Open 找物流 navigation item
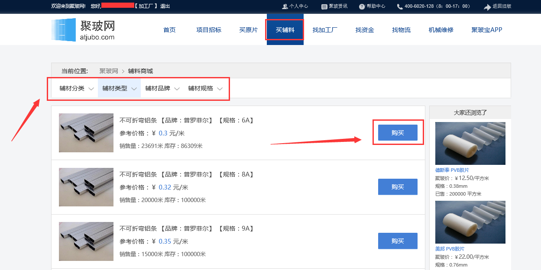This screenshot has width=541, height=270. 401,30
